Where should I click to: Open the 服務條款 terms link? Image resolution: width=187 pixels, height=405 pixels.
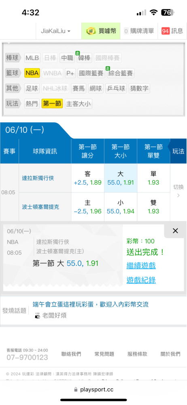(137, 354)
